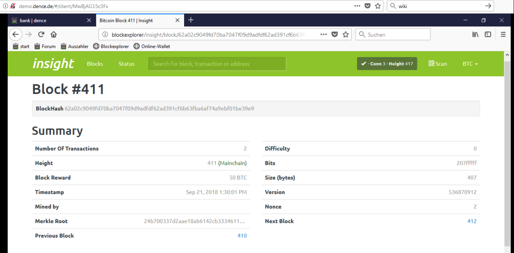Open the Status page in Insight header

tap(127, 64)
